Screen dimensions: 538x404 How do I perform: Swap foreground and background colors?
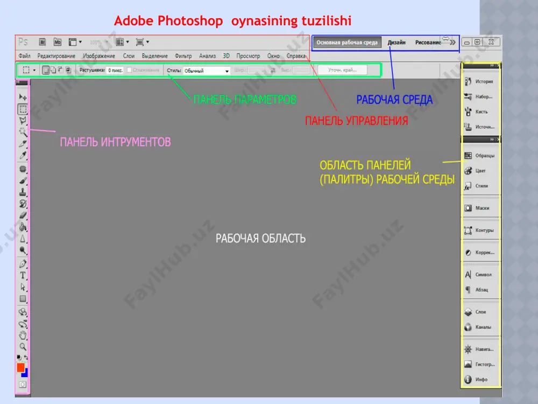click(26, 358)
